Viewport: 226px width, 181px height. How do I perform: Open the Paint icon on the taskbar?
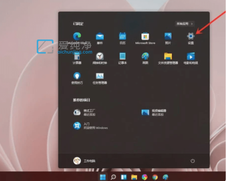point(165,177)
